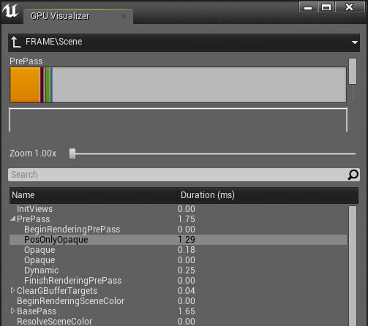Click the search magnifier icon

(353, 175)
